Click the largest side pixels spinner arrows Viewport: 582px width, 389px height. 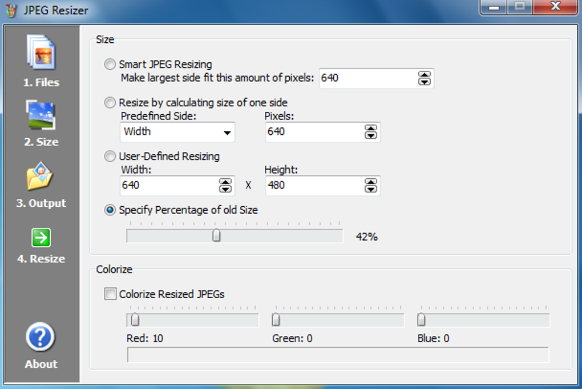coord(425,78)
